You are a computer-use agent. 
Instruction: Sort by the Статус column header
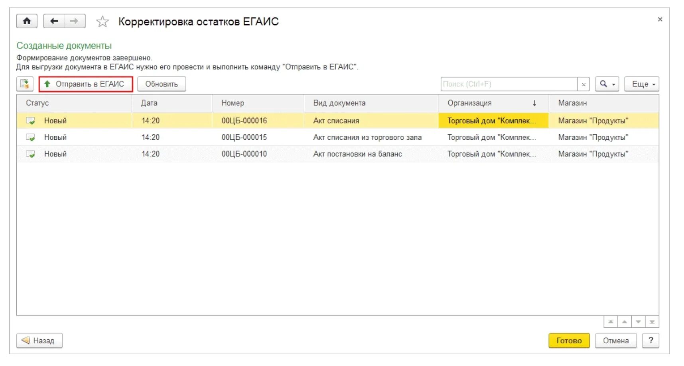coord(74,103)
